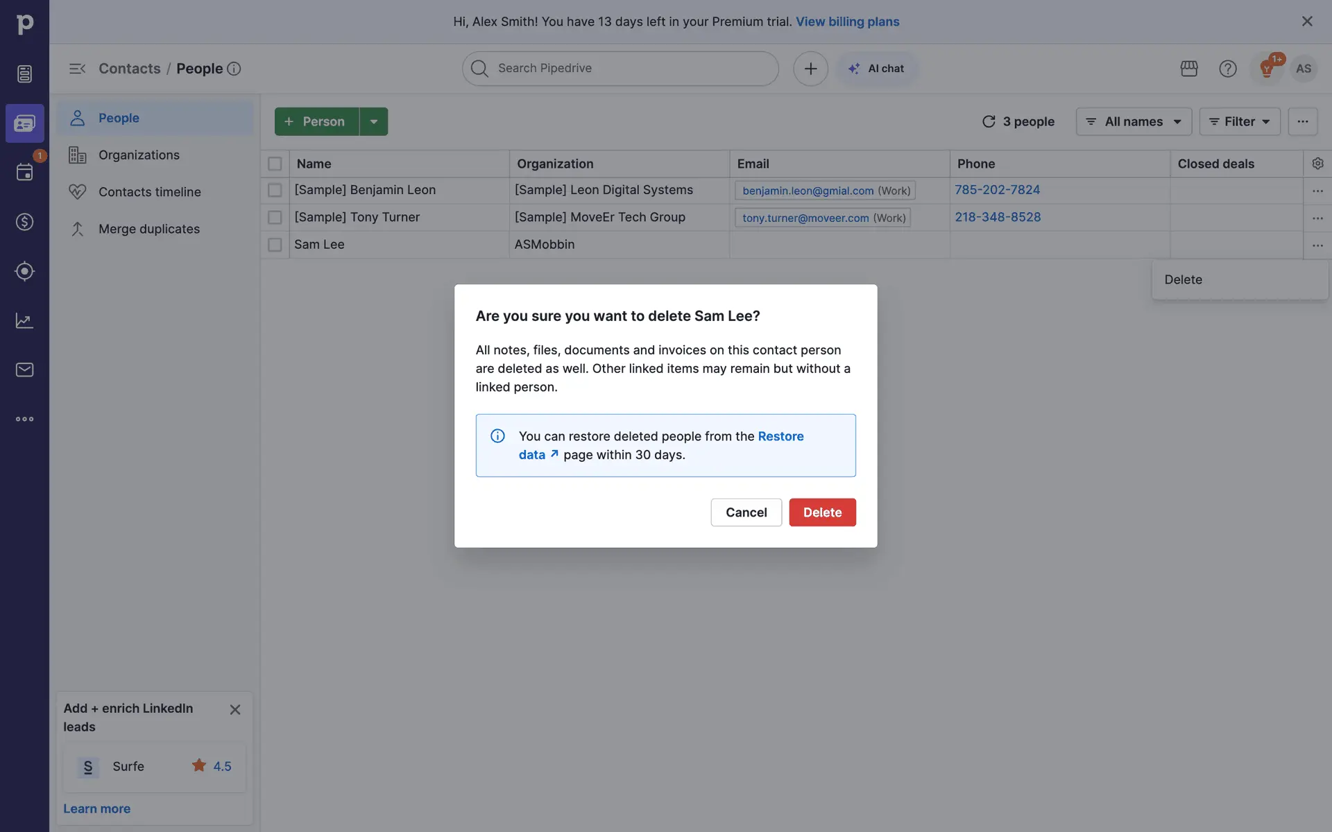Viewport: 1332px width, 832px height.
Task: Tick the checkbox for Sam Lee
Action: coord(275,245)
